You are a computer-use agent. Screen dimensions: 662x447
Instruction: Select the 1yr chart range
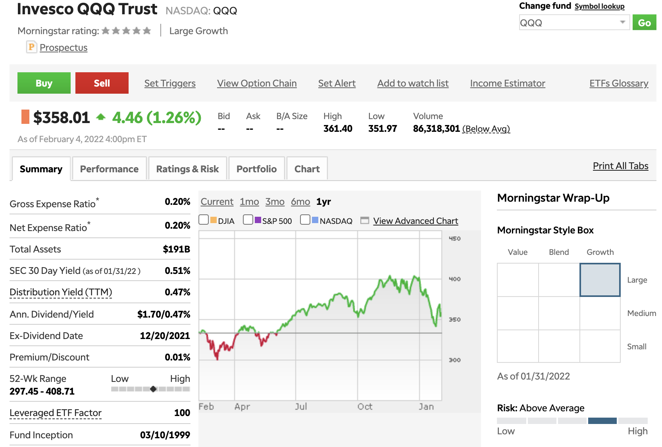click(x=323, y=202)
